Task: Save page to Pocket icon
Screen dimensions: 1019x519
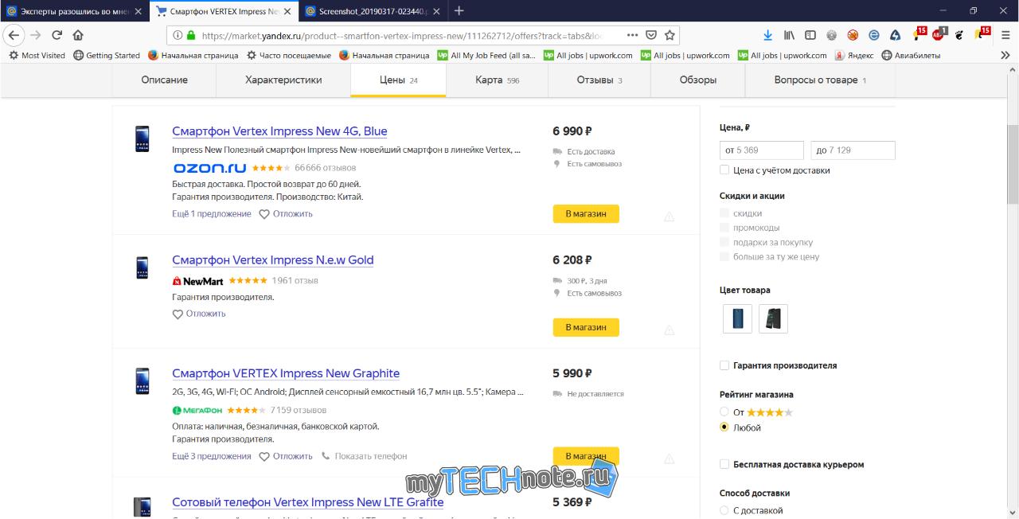Action: (x=651, y=35)
